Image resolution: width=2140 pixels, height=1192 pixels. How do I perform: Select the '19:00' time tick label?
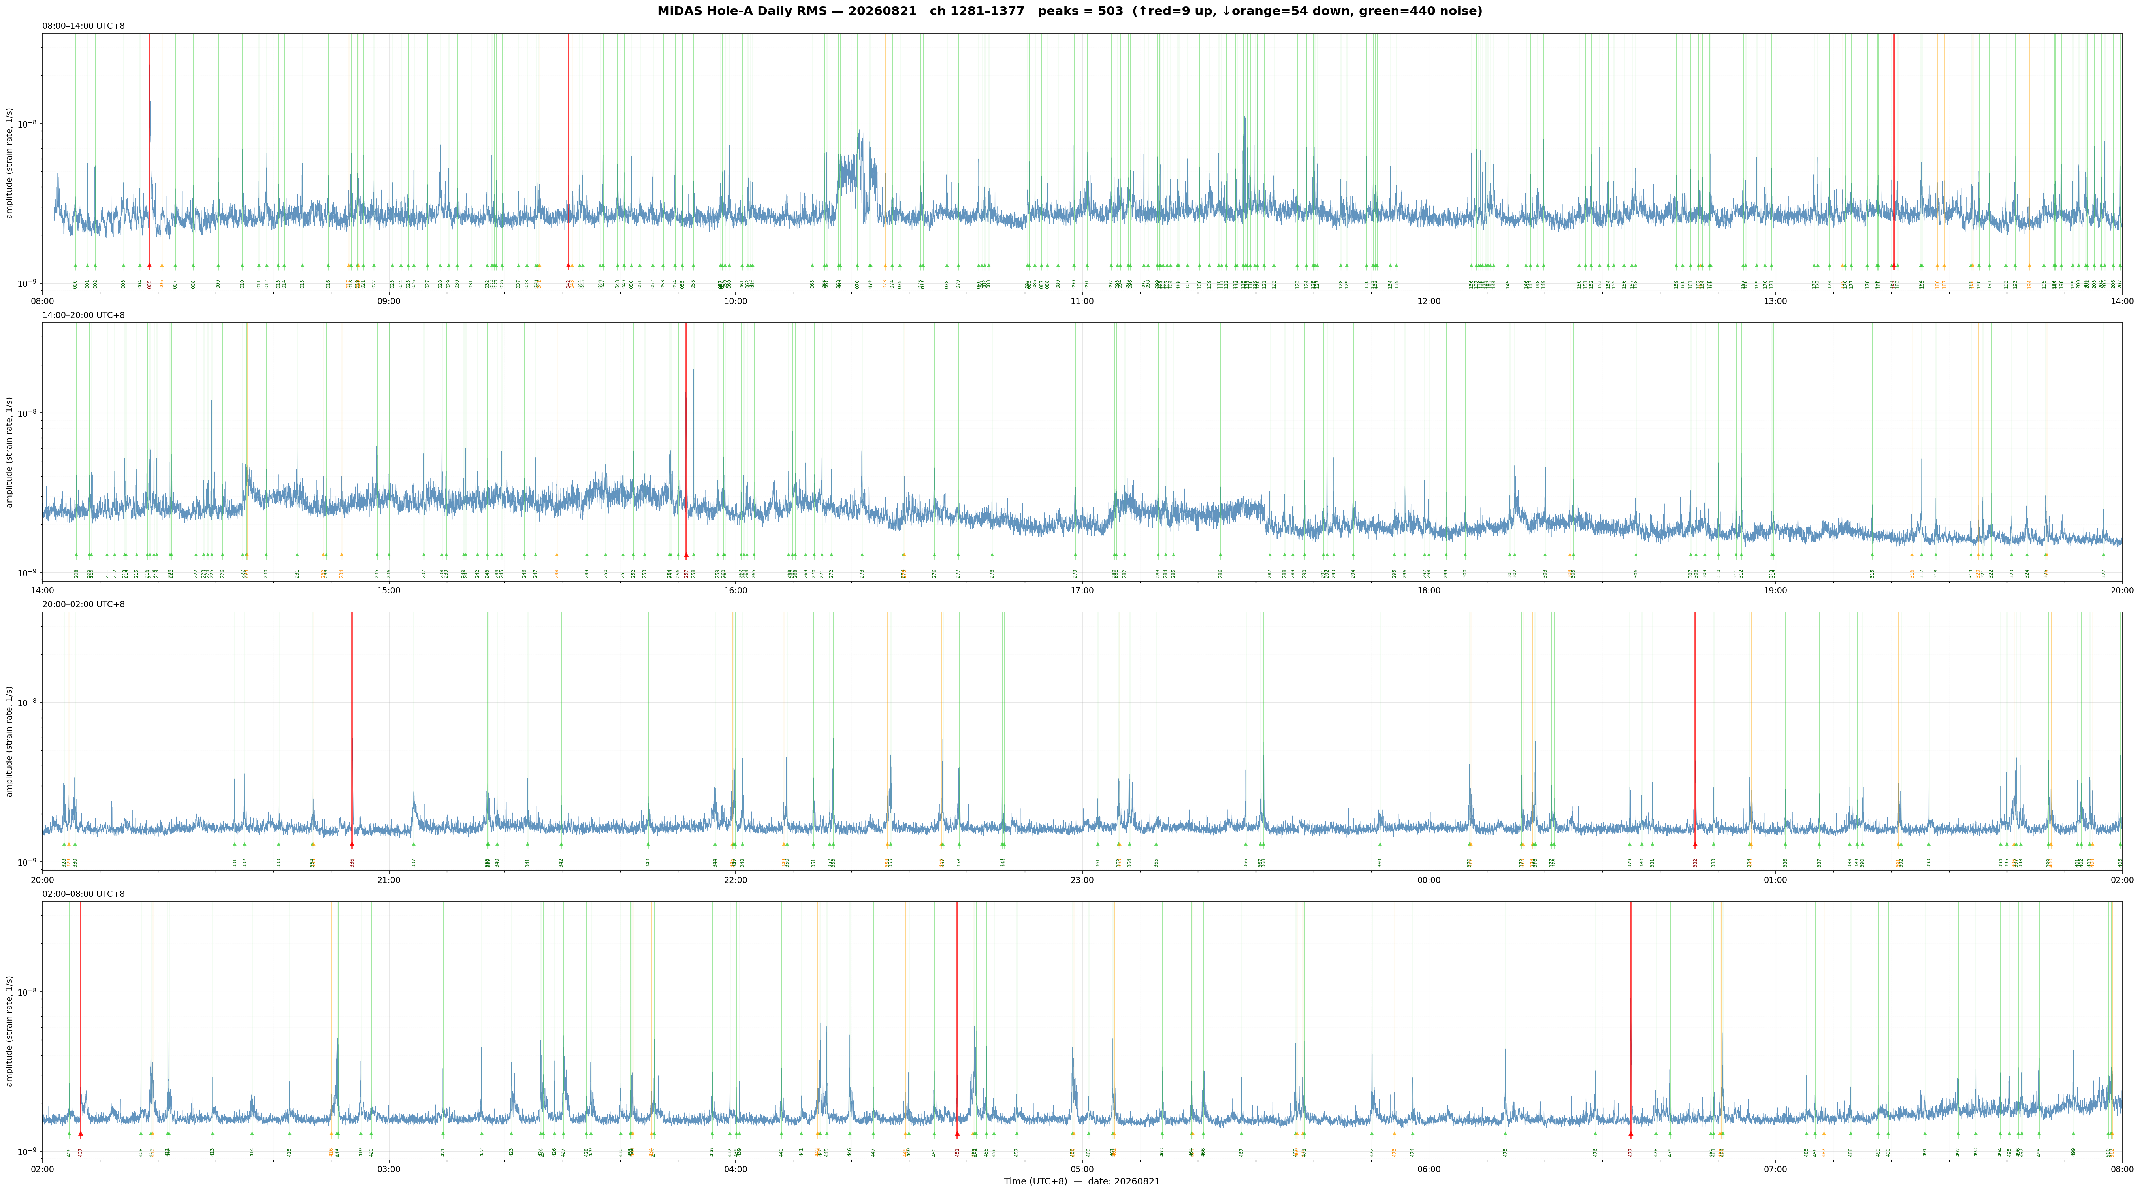tap(1775, 591)
